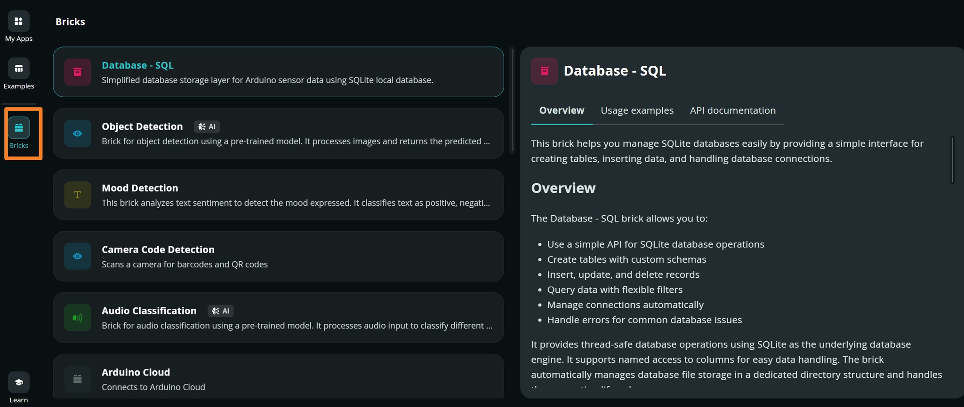Screen dimensions: 964x407
Task: Click the Arduino Cloud brick icon
Action: tap(78, 379)
